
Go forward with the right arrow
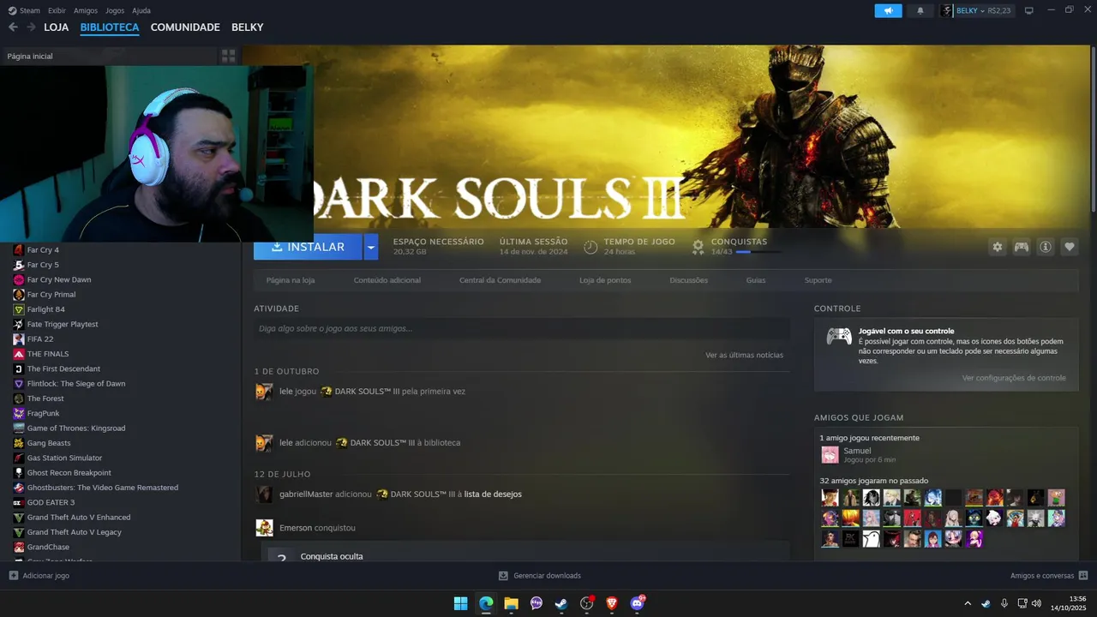[x=31, y=27]
